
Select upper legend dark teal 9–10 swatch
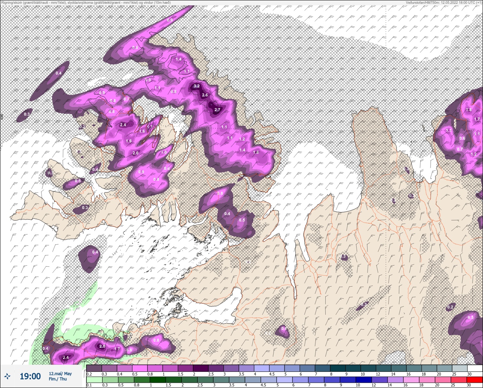click(x=353, y=368)
